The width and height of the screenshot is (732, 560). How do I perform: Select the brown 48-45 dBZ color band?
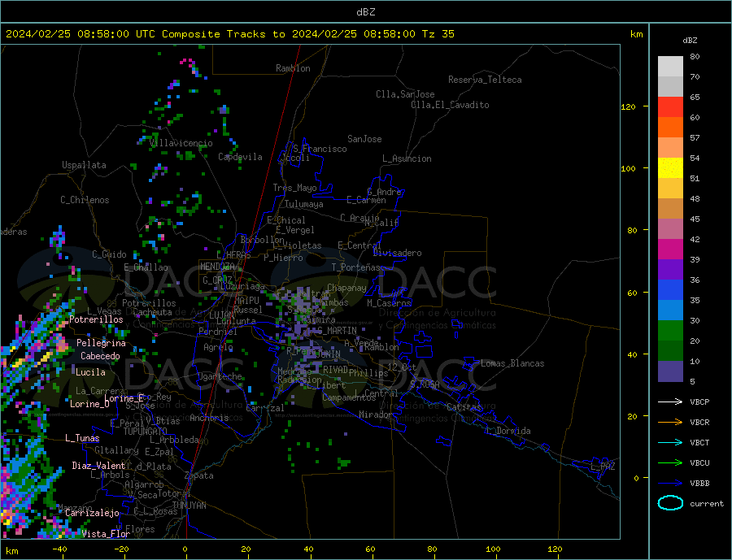(670, 209)
